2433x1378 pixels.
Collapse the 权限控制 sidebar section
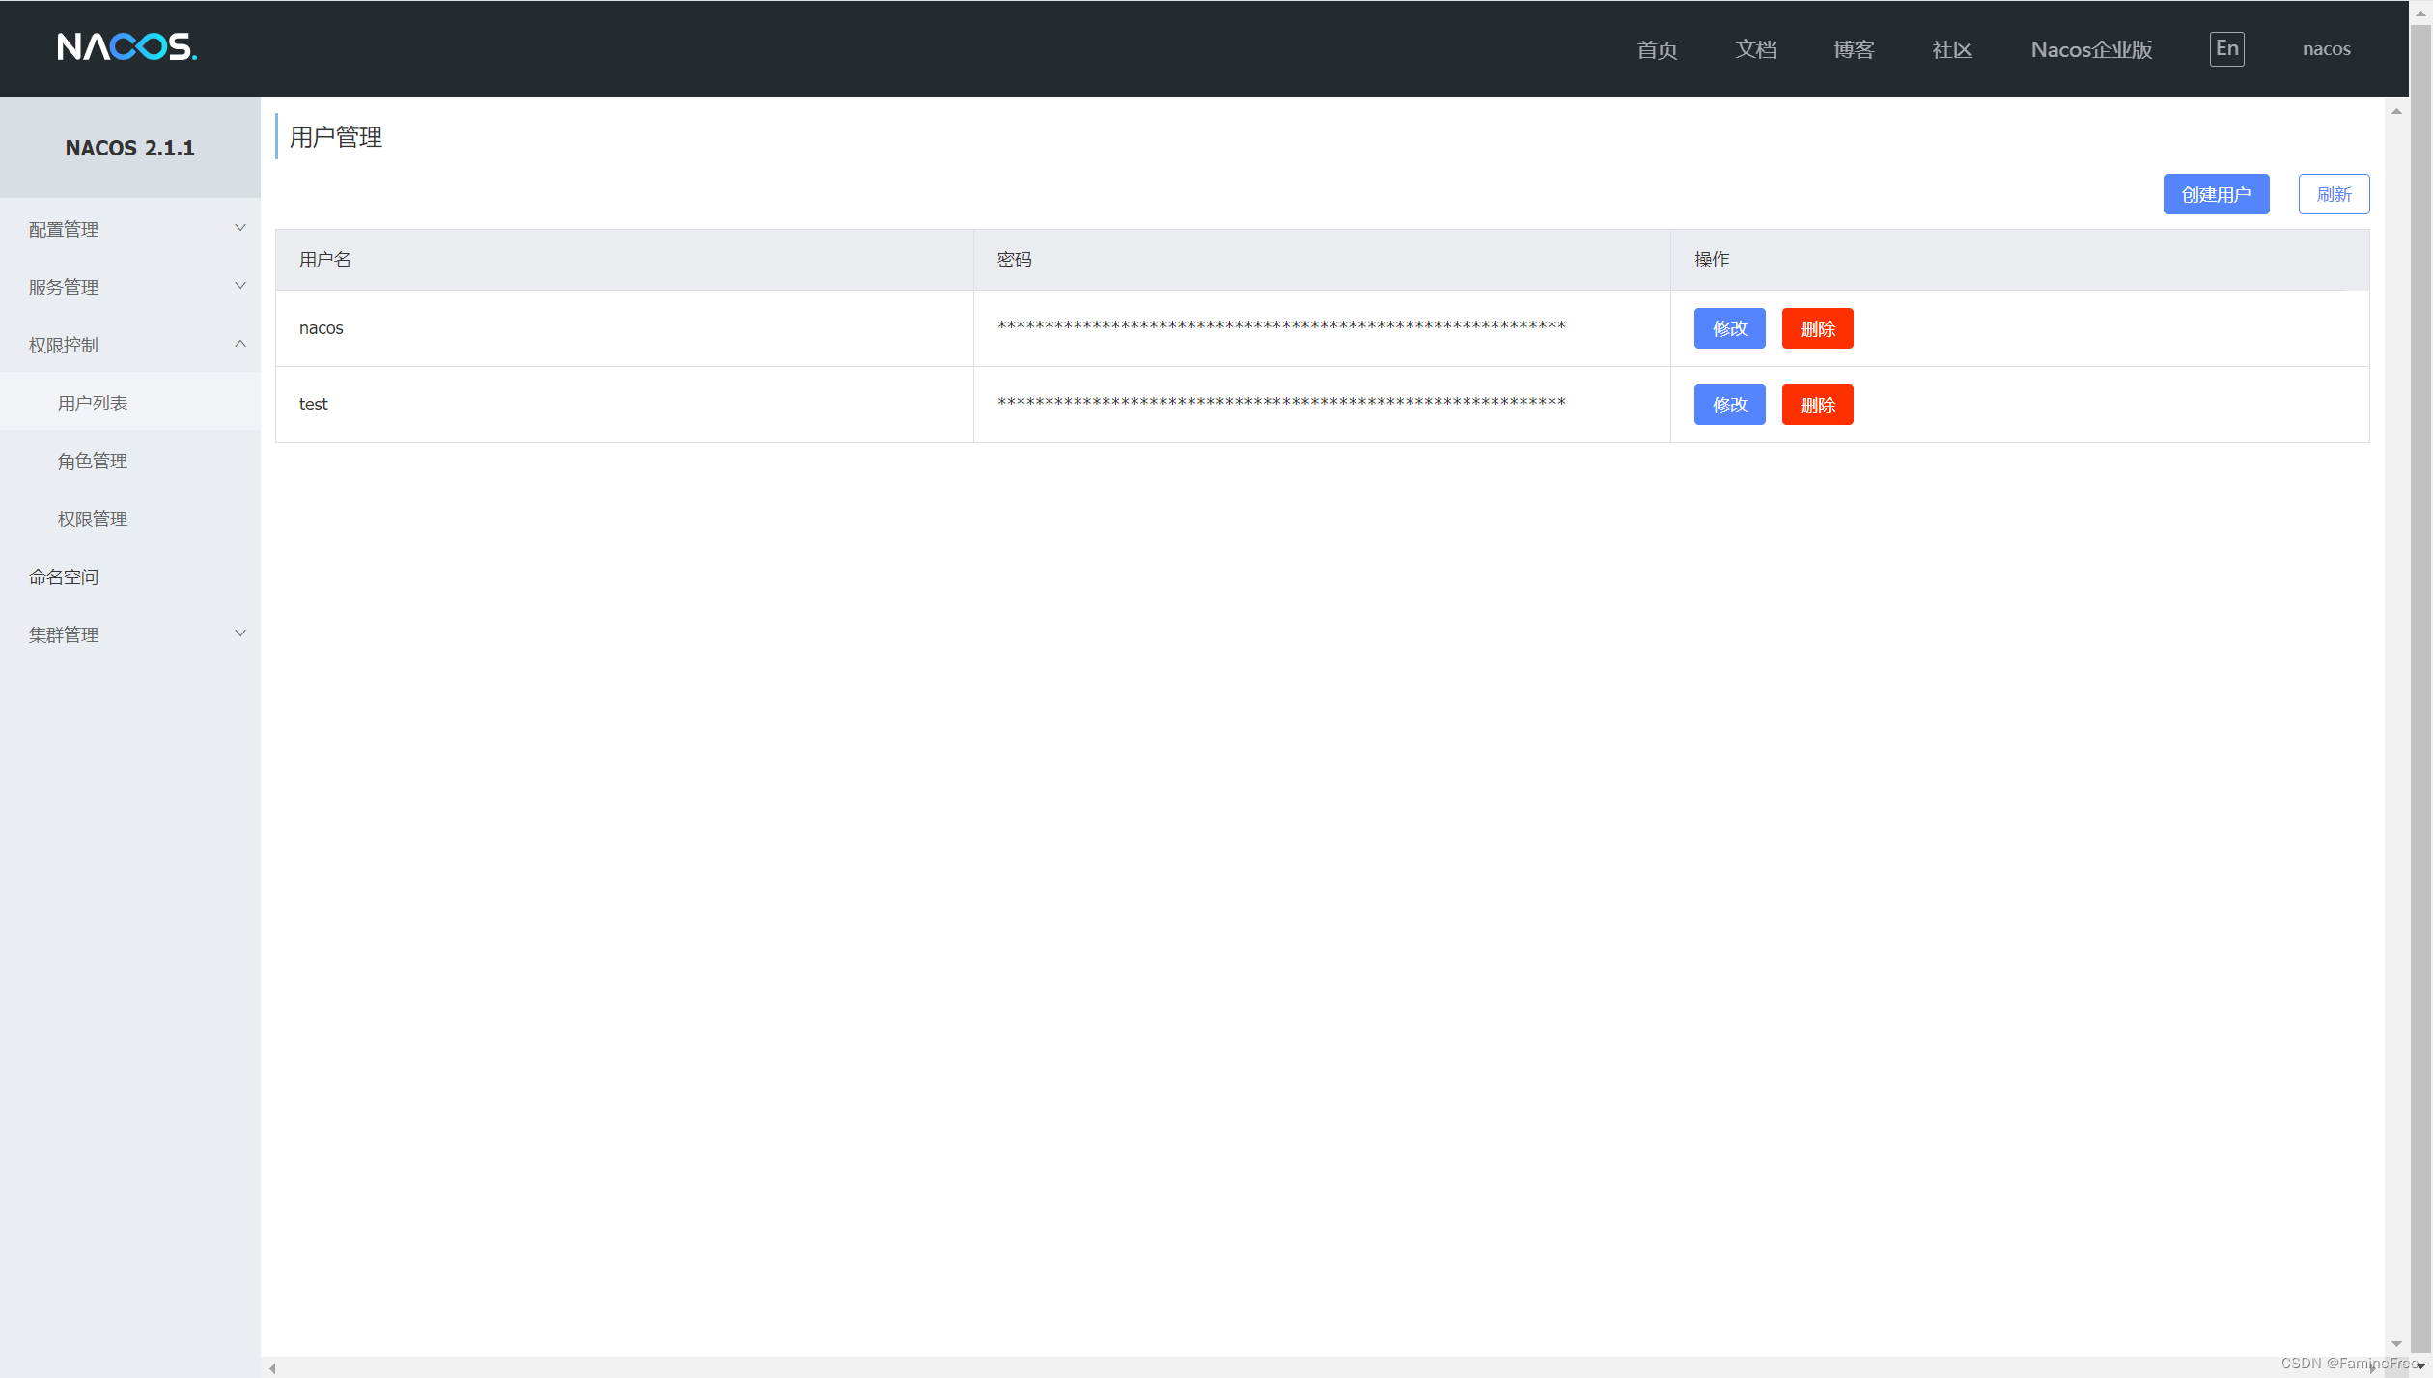(129, 345)
